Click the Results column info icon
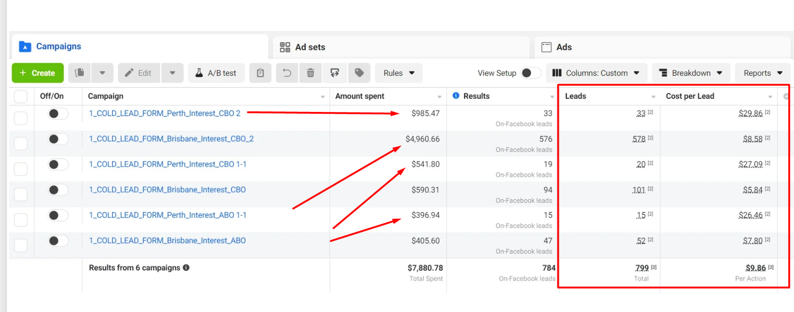The image size is (794, 312). 456,96
